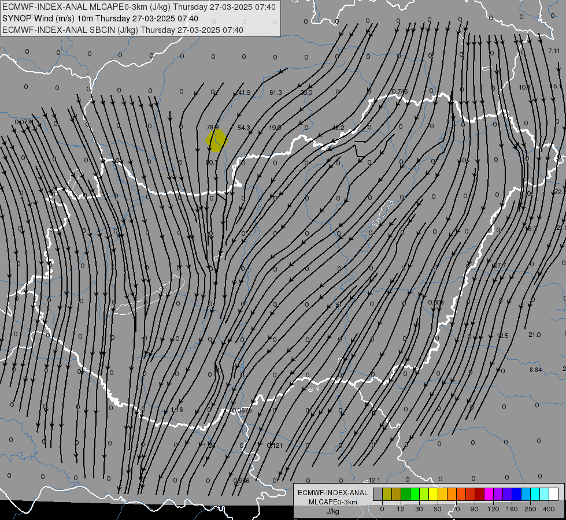This screenshot has width=566, height=520.
Task: Pick the azure swatch left of 250
Action: tap(526, 495)
